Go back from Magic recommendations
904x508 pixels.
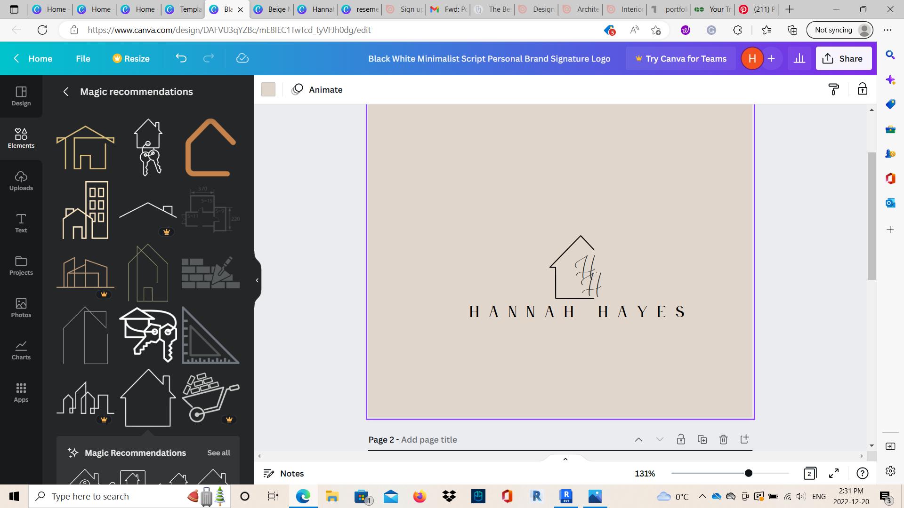pyautogui.click(x=66, y=92)
